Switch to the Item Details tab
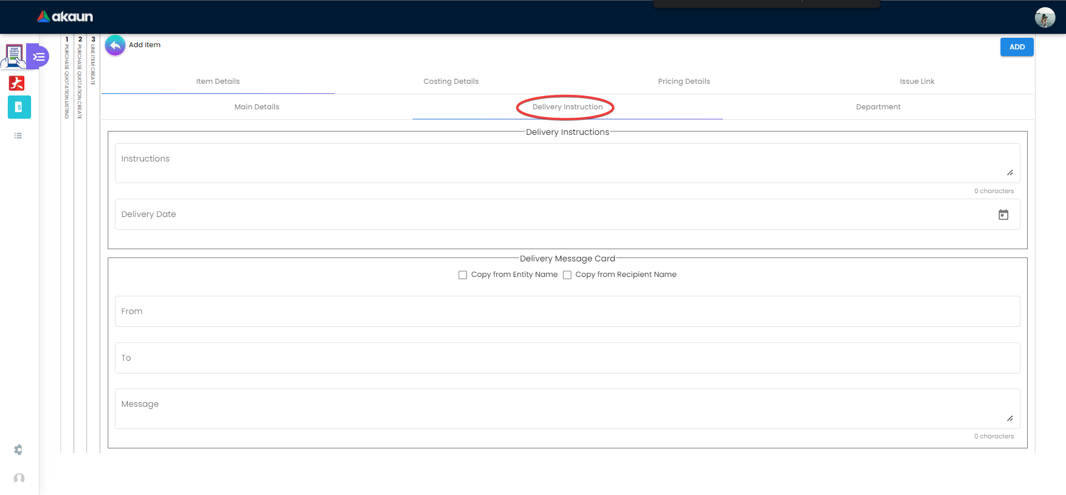The width and height of the screenshot is (1066, 495). [218, 82]
